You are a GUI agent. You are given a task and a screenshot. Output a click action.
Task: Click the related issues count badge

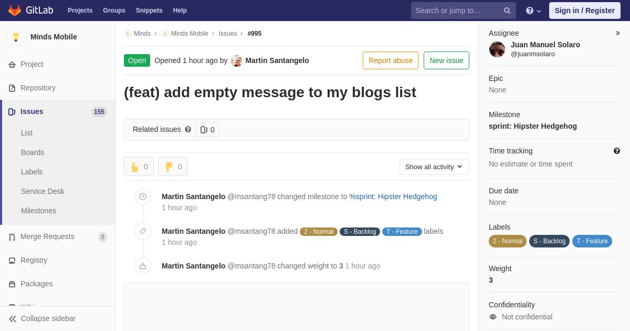point(207,130)
